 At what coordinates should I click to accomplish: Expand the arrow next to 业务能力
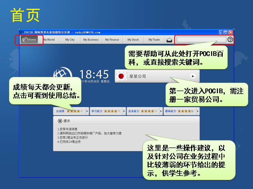(161, 111)
